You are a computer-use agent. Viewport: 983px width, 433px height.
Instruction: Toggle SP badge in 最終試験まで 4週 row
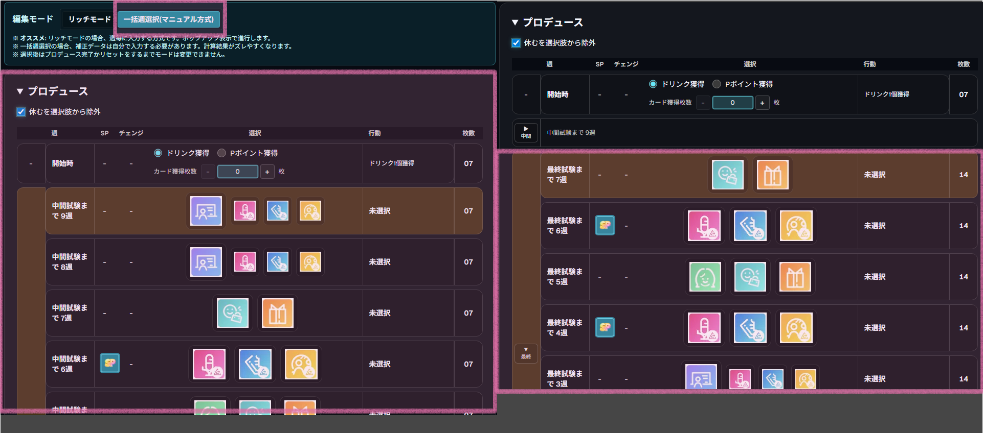(x=605, y=327)
